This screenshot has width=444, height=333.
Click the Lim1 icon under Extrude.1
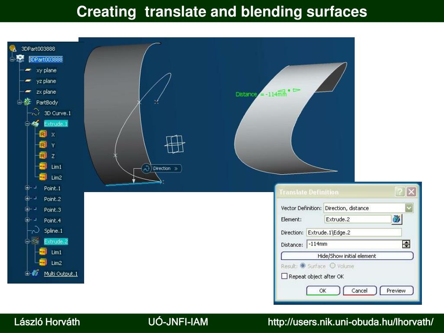(43, 166)
